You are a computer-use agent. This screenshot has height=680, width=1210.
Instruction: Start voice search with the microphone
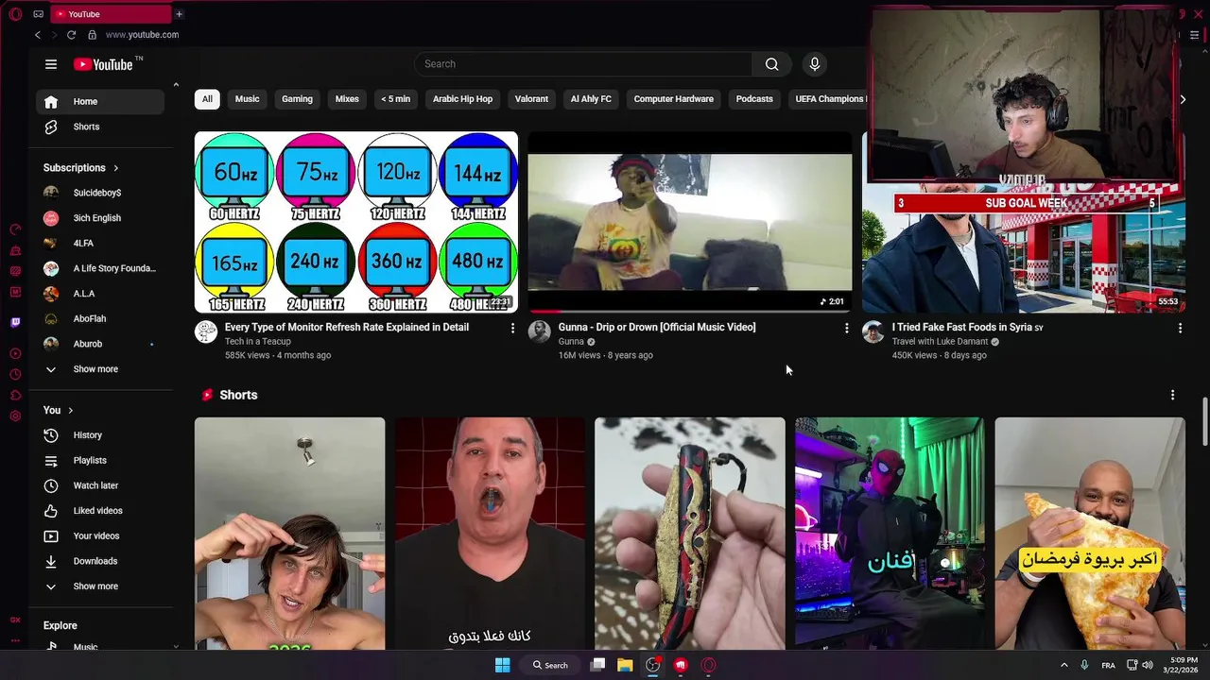coord(815,64)
